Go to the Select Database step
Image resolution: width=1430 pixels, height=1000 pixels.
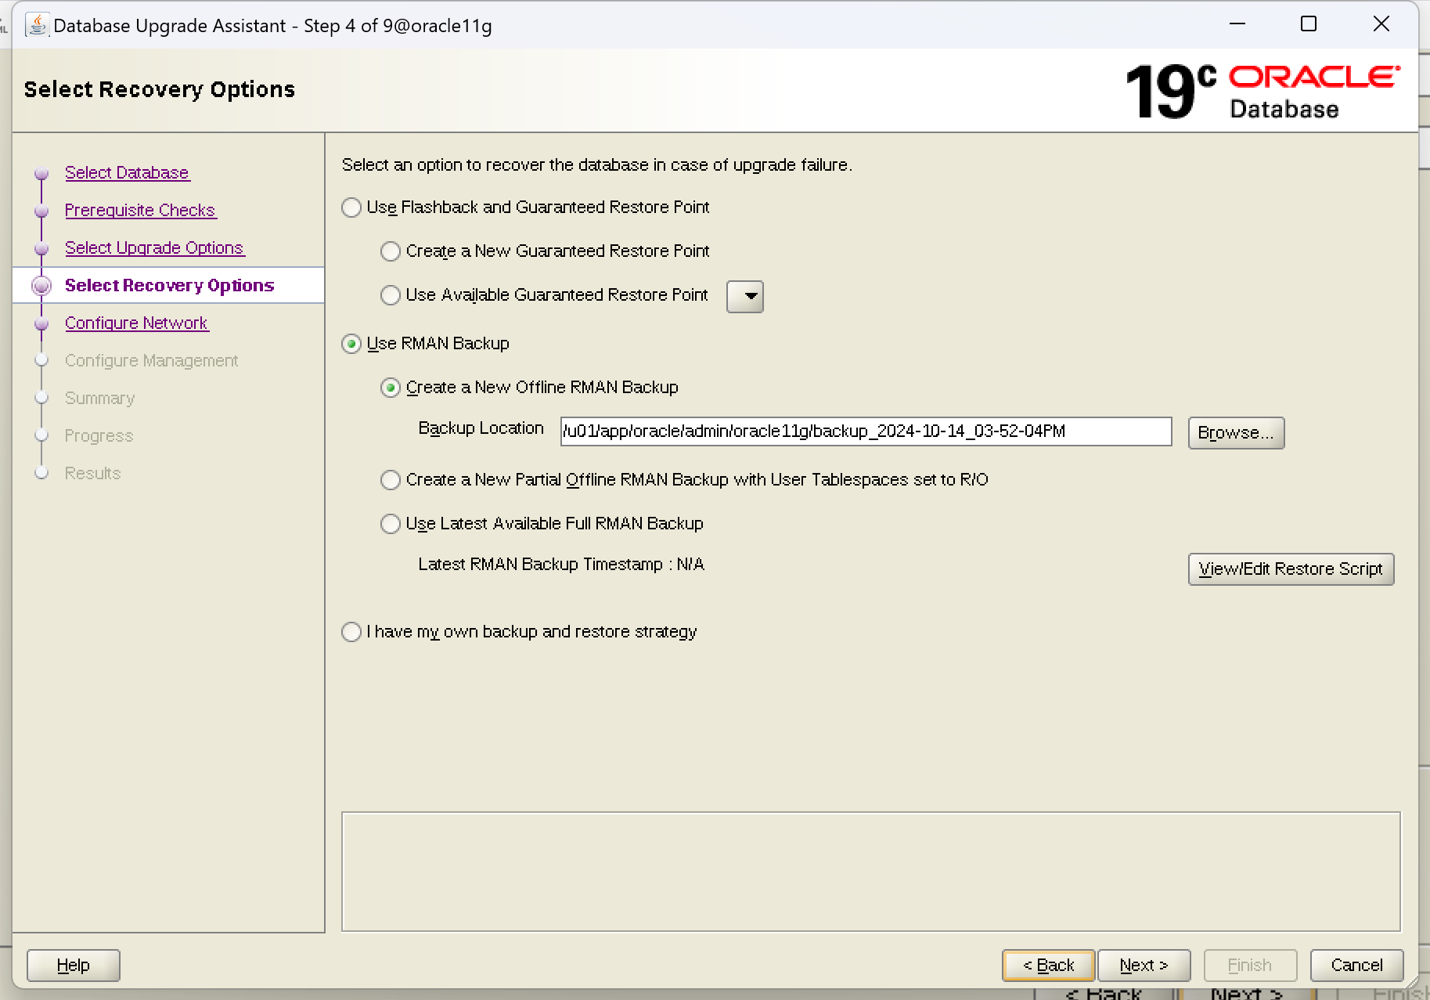click(x=127, y=172)
